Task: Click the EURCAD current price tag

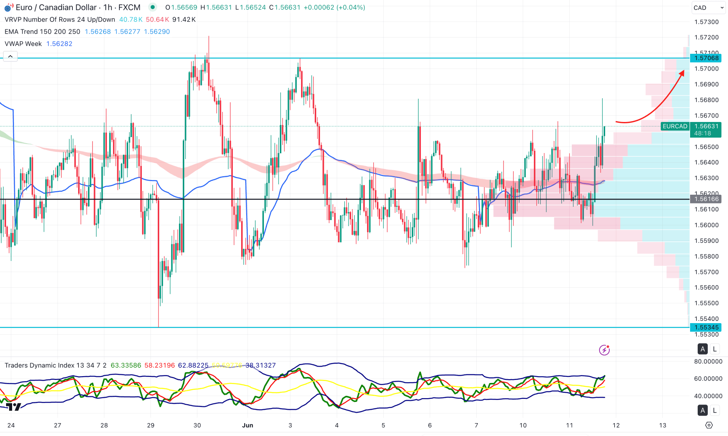Action: [675, 126]
